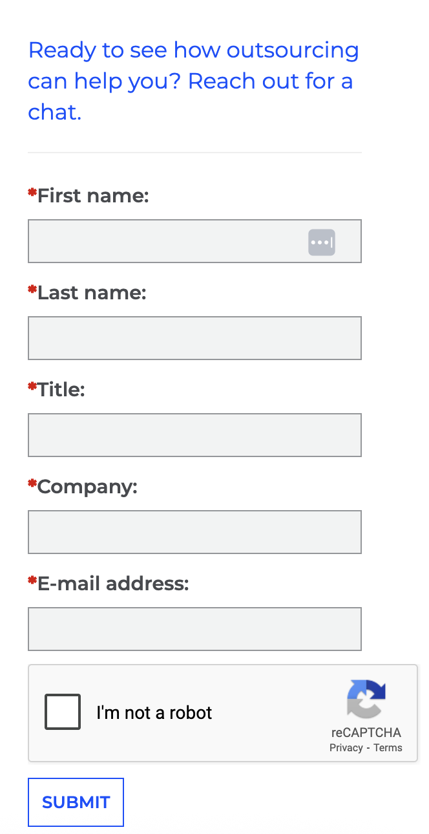Click the I'm not a robot text
Screen dimensions: 429x834
tap(154, 712)
